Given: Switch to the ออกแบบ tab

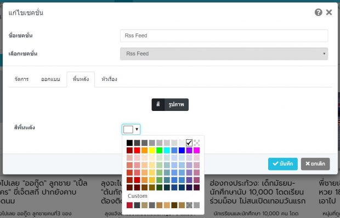Looking at the screenshot, I should (50, 79).
